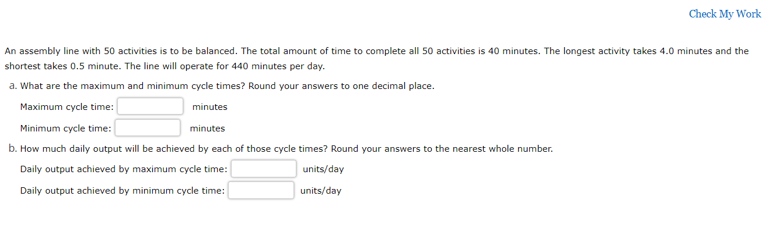
Task: Click 'Daily output achieved by maximum cycle time:' label
Action: pyautogui.click(x=124, y=169)
